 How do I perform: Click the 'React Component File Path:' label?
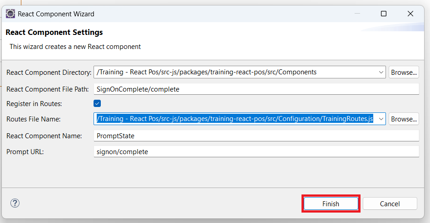coord(48,89)
